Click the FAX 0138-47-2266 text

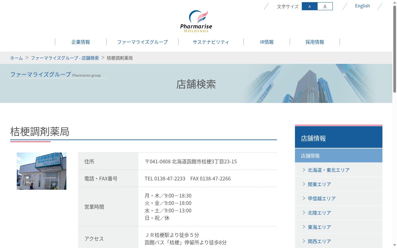[x=211, y=179]
